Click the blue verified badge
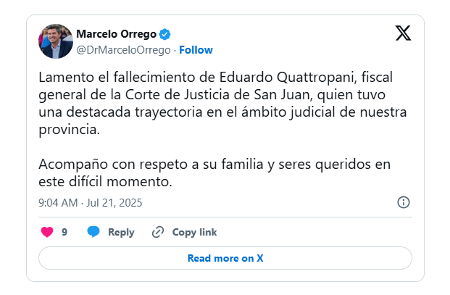The height and width of the screenshot is (295, 450). (165, 34)
